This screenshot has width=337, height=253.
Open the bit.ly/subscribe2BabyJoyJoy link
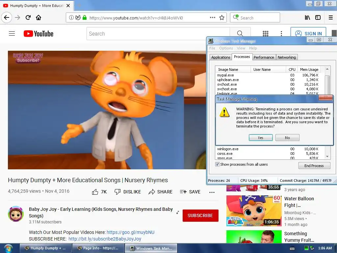tap(105, 239)
